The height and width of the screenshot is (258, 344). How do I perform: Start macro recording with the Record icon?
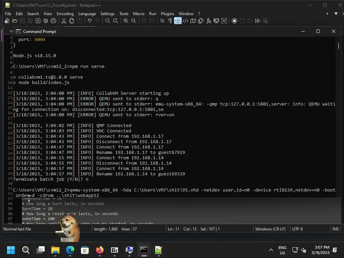coord(234,21)
